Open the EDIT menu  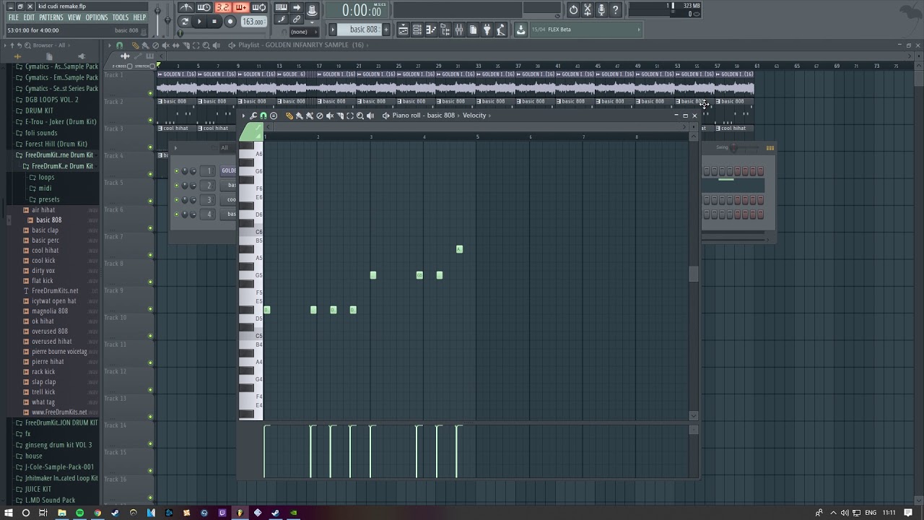click(29, 17)
